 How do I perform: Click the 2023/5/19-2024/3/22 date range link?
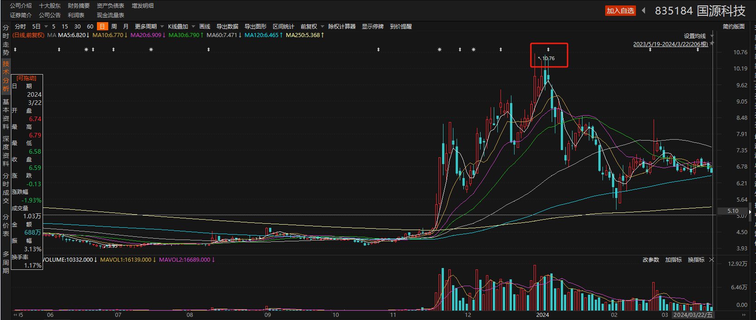point(670,44)
